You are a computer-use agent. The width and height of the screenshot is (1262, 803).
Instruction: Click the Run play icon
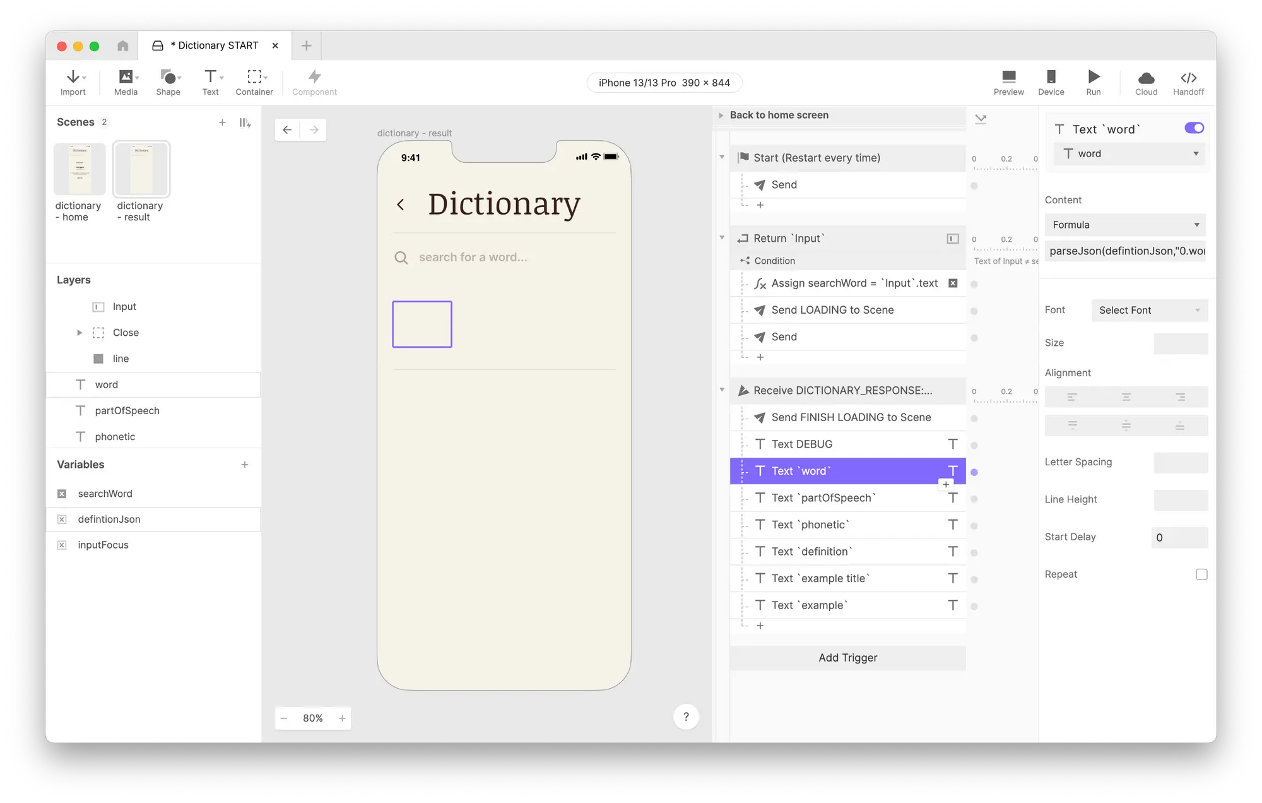(1094, 77)
